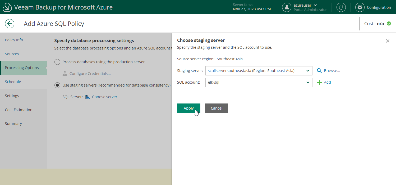Open the azureuser dropdown chevron
Viewport: 396px width, 185px height.
[315, 5]
